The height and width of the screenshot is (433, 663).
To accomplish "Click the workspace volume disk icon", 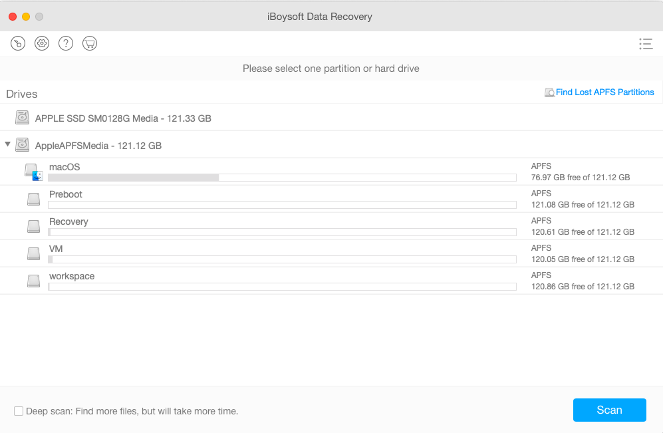I will [x=33, y=281].
